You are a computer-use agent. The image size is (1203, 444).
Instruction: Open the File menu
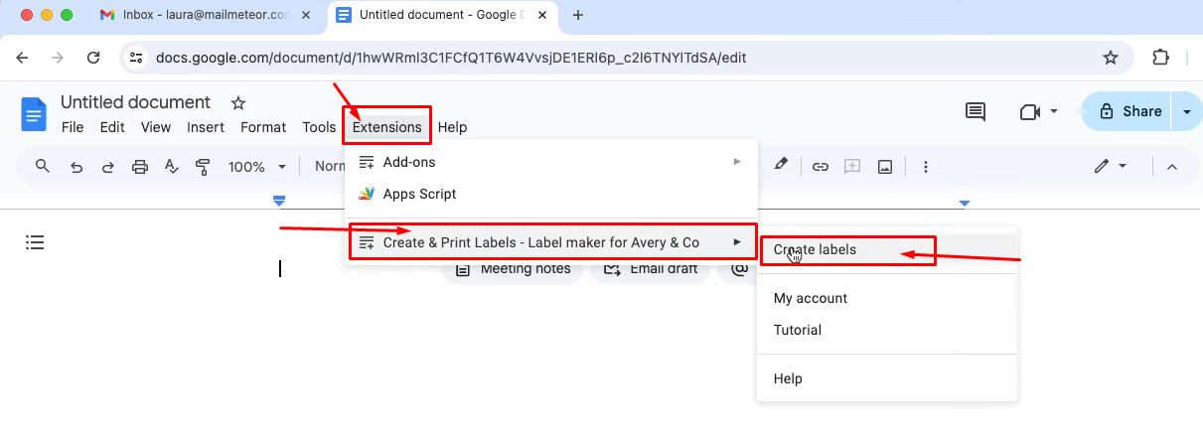pos(73,127)
